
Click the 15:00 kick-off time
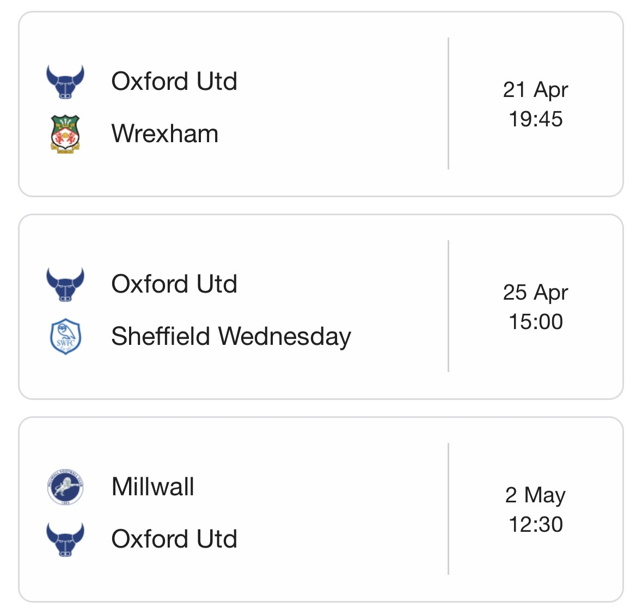point(535,321)
